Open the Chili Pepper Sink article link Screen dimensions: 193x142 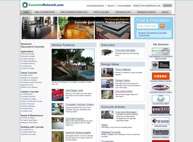(74, 90)
